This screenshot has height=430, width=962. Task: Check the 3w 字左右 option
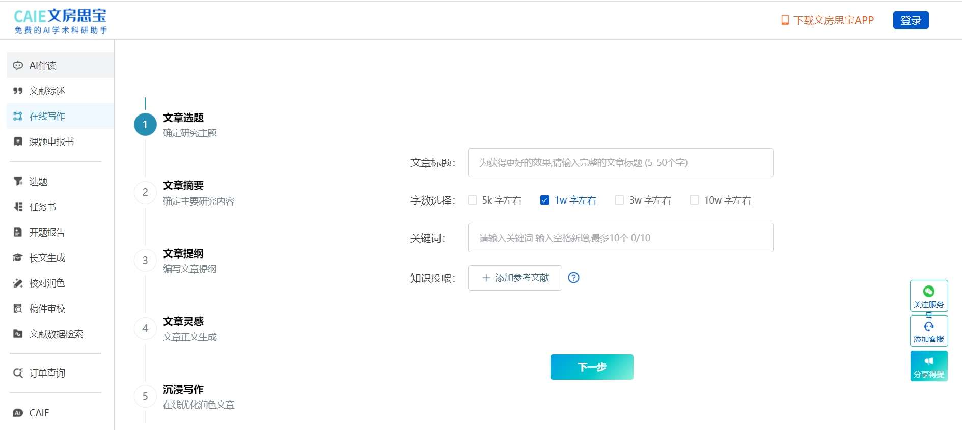(x=619, y=200)
